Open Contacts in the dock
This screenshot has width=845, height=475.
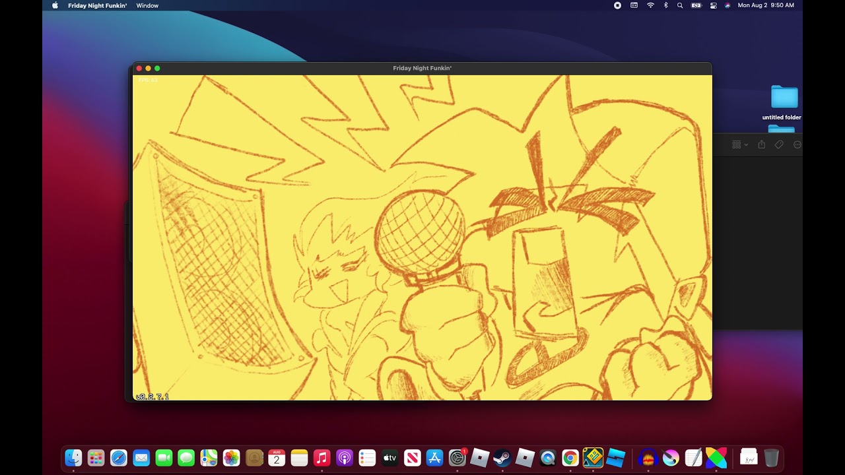(254, 457)
